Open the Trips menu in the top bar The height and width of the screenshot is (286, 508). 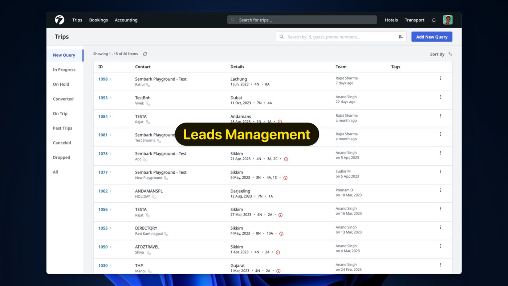click(x=77, y=20)
